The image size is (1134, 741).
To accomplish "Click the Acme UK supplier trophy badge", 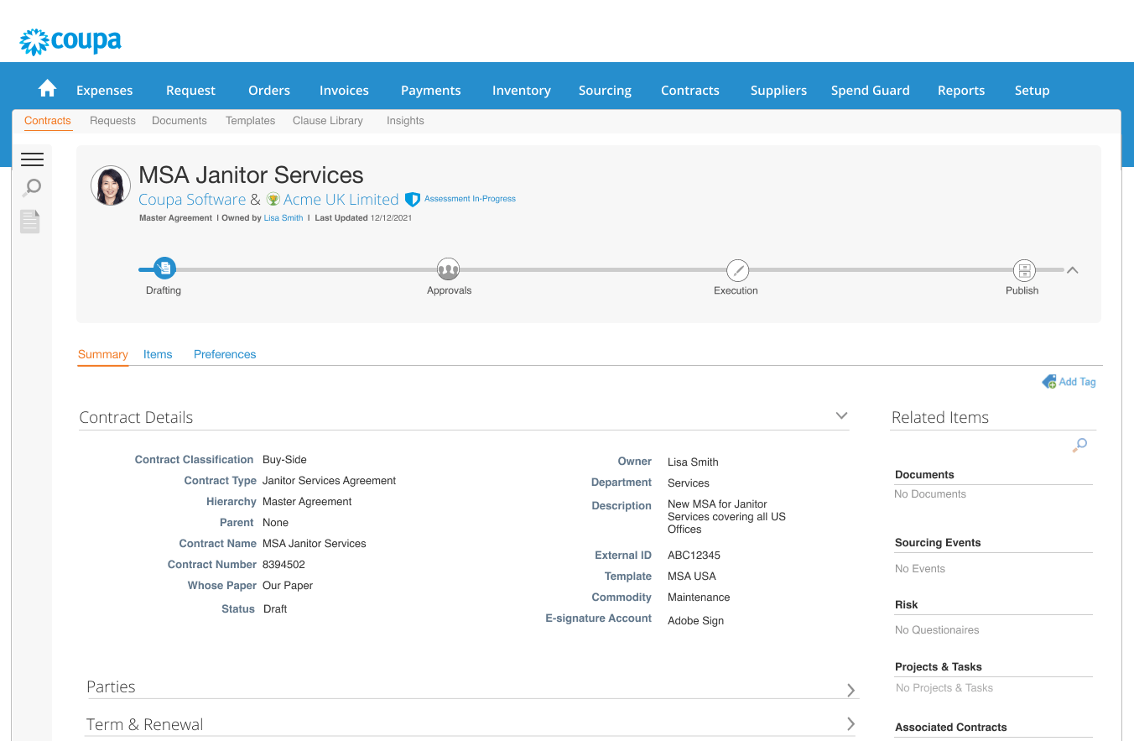I will tap(273, 200).
